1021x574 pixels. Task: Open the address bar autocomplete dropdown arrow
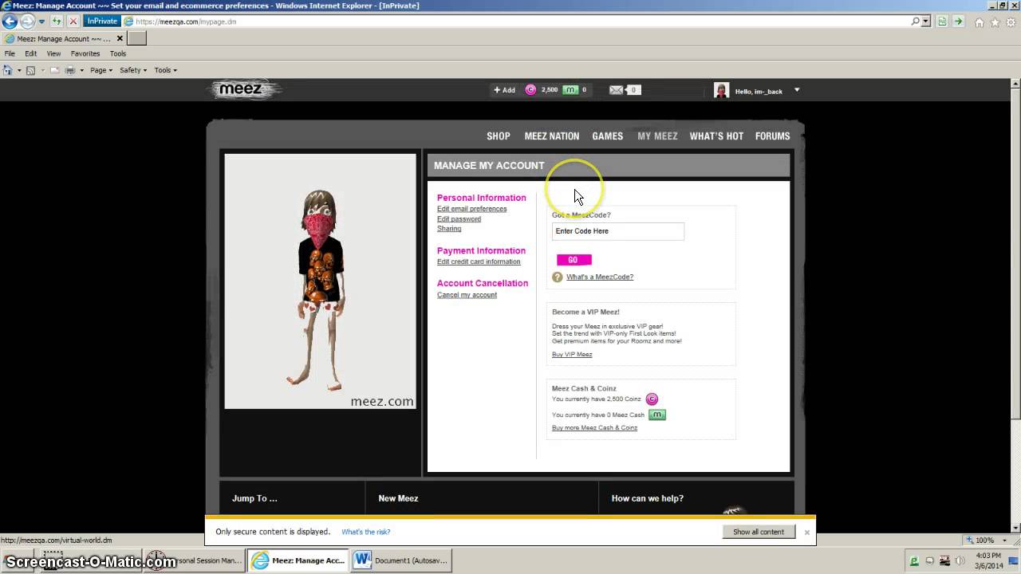tap(926, 22)
